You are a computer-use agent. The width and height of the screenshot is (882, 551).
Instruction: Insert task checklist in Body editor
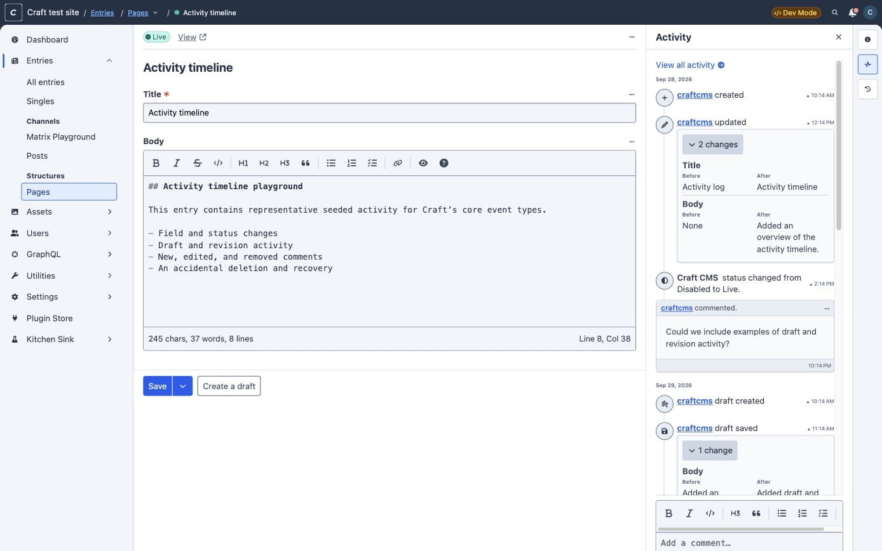372,163
